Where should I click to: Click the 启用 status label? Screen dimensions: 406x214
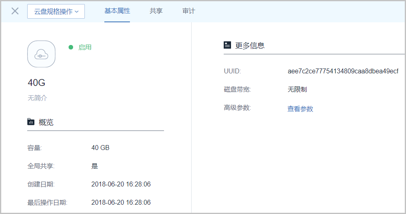[85, 47]
